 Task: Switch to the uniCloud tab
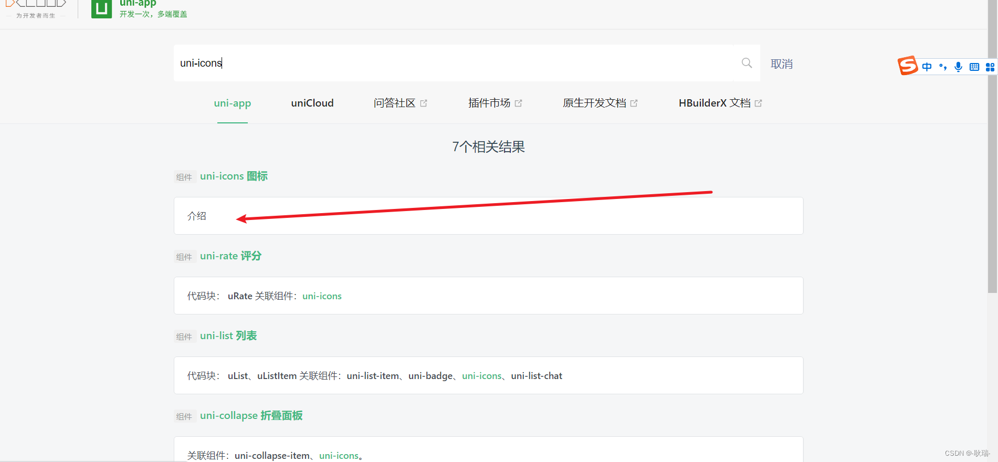point(312,103)
